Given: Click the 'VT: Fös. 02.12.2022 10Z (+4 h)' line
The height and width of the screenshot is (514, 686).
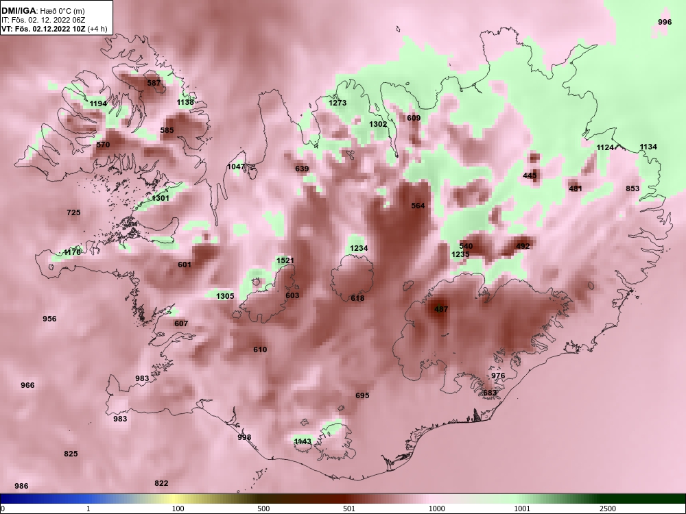Looking at the screenshot, I should coord(54,29).
